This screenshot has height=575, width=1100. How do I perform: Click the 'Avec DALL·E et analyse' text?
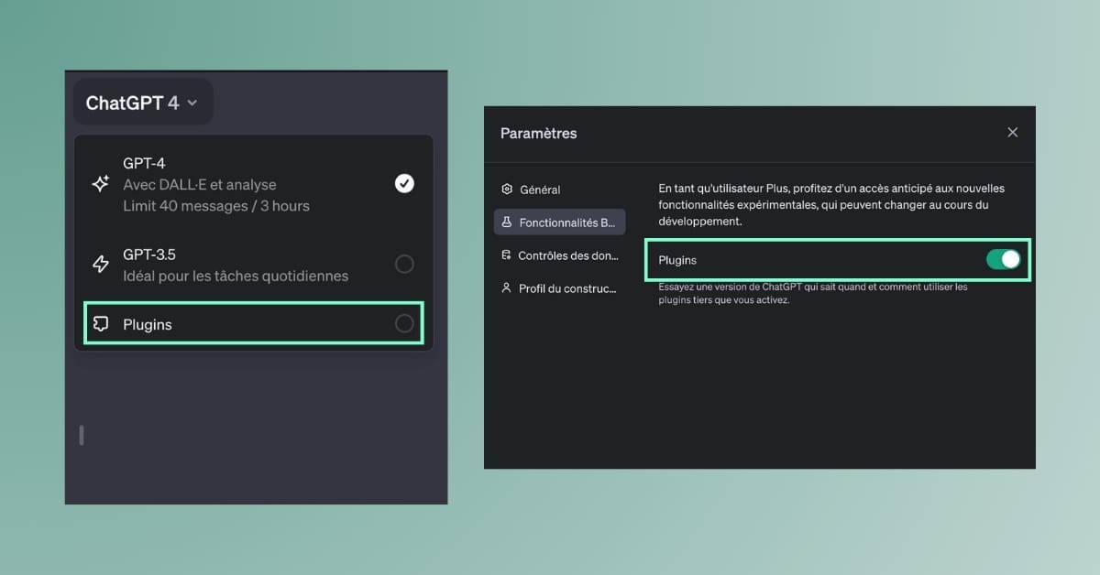click(x=200, y=185)
